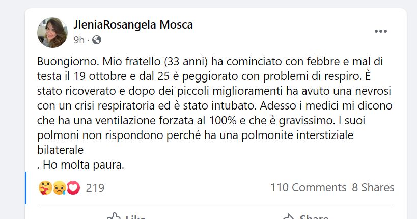
Task: Click the sad crying reaction emoji
Action: point(59,188)
